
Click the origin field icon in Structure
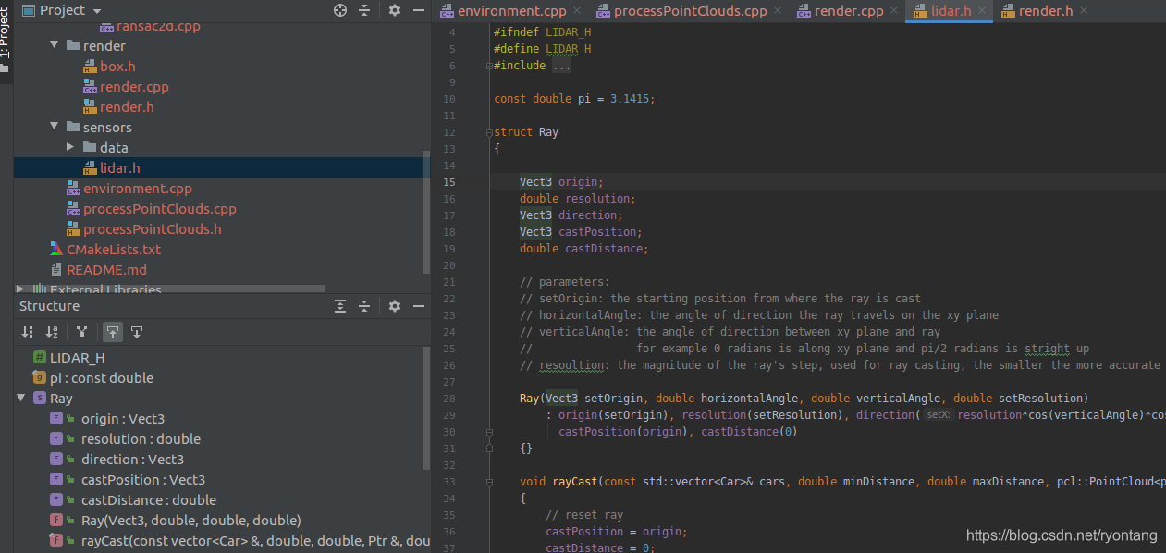click(56, 418)
